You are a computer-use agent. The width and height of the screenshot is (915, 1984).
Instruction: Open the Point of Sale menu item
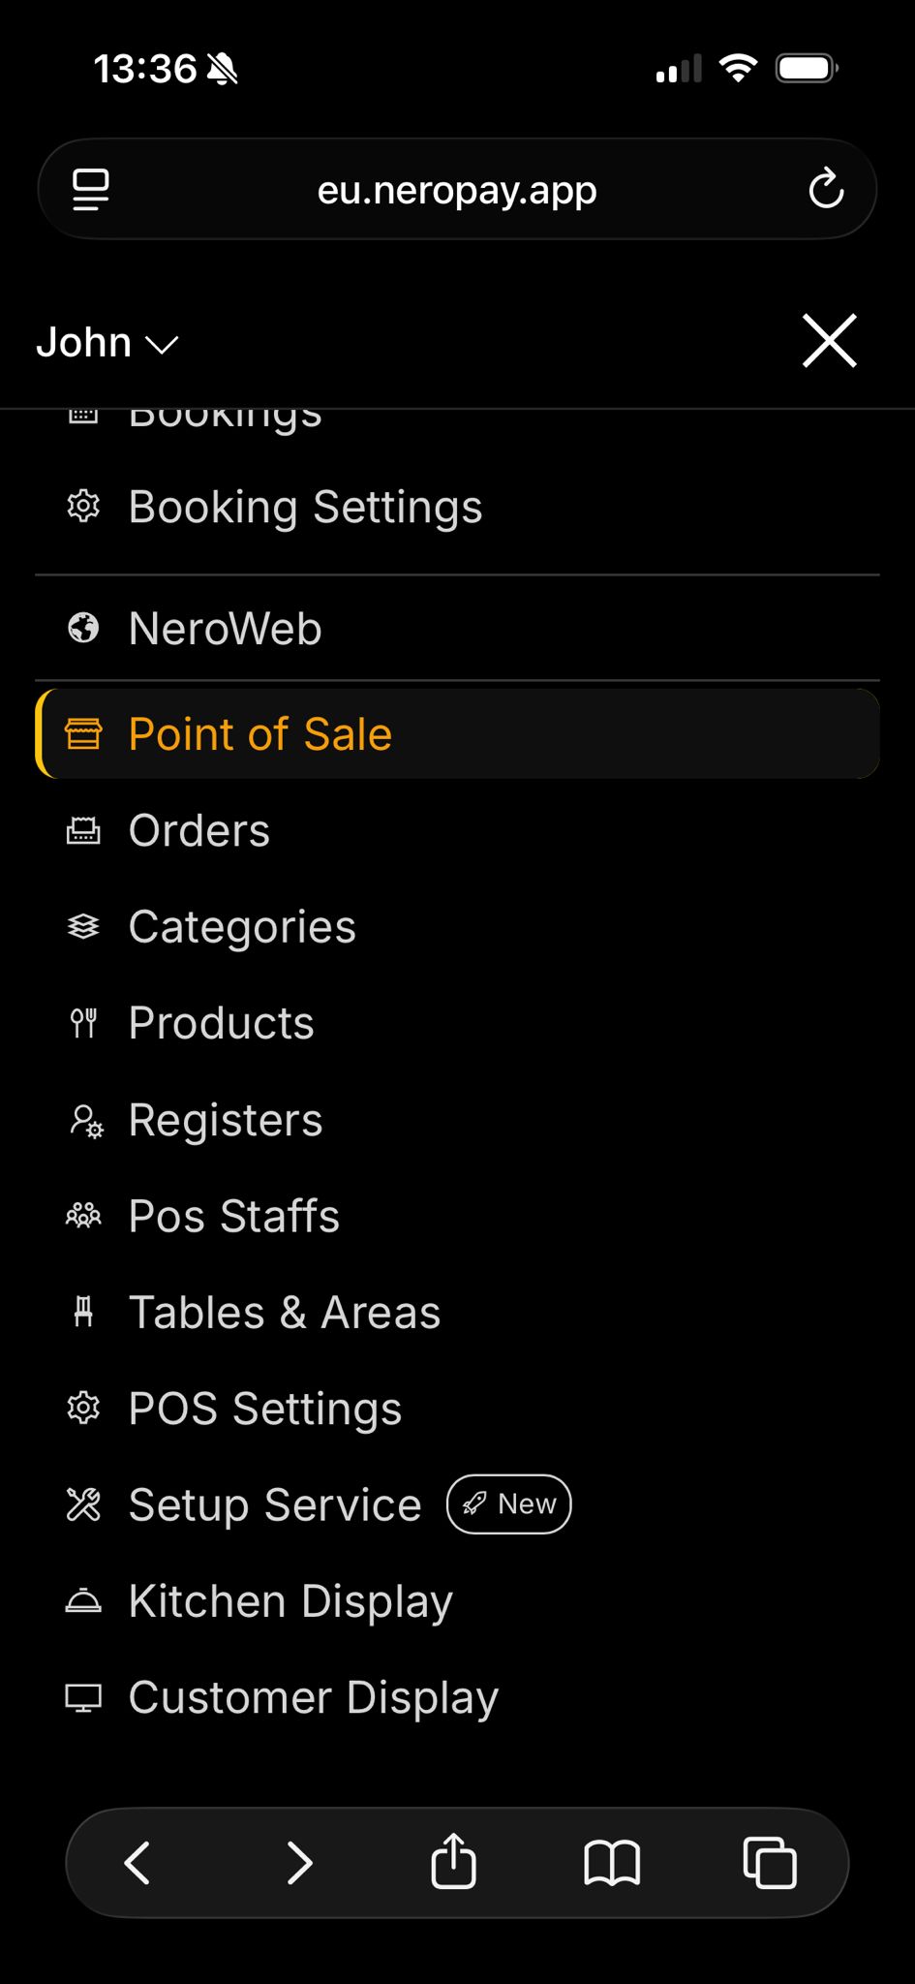[x=260, y=734]
